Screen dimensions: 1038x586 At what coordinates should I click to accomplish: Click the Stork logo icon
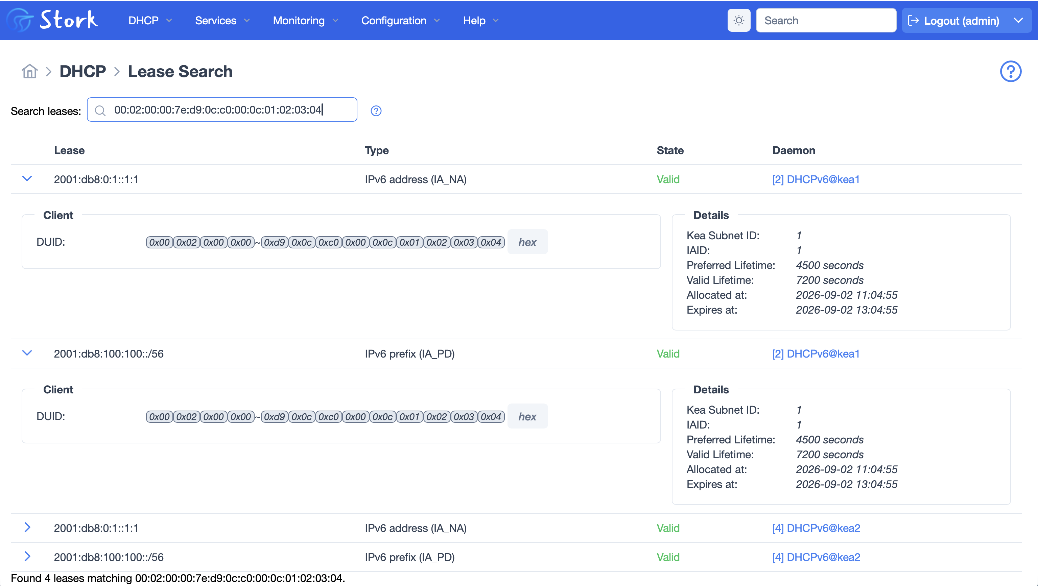click(19, 20)
